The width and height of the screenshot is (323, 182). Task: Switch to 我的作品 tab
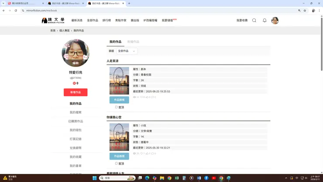pyautogui.click(x=115, y=42)
